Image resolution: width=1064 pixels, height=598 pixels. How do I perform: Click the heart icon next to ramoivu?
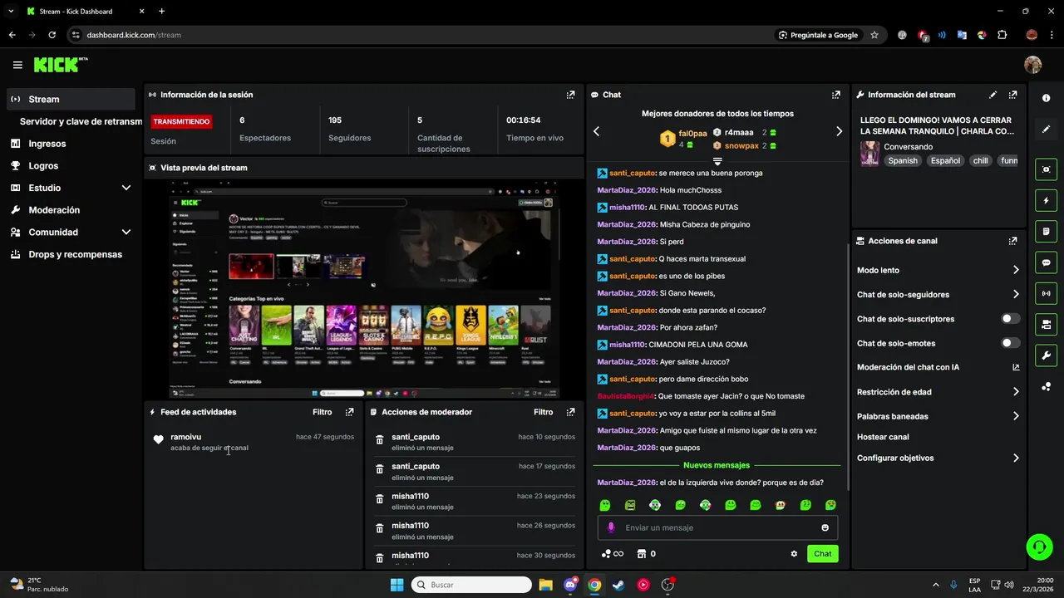coord(159,440)
